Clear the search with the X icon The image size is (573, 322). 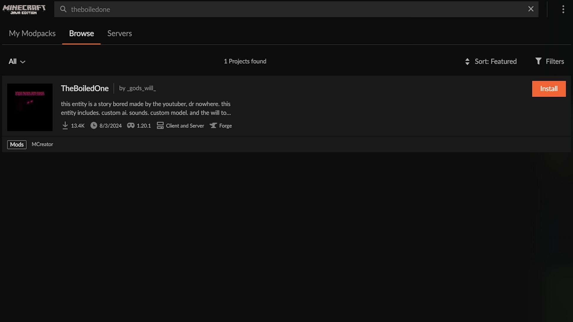(531, 9)
